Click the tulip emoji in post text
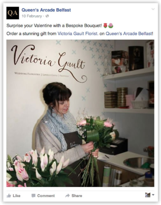161x205 pixels. tap(111, 25)
